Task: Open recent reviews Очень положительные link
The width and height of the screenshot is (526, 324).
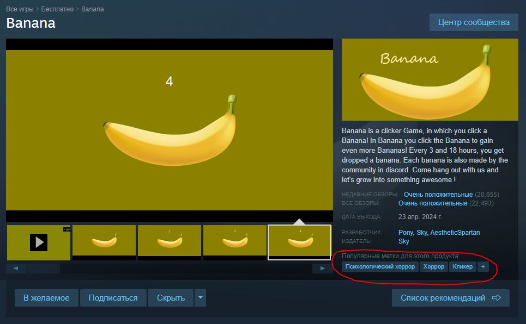Action: tap(438, 195)
